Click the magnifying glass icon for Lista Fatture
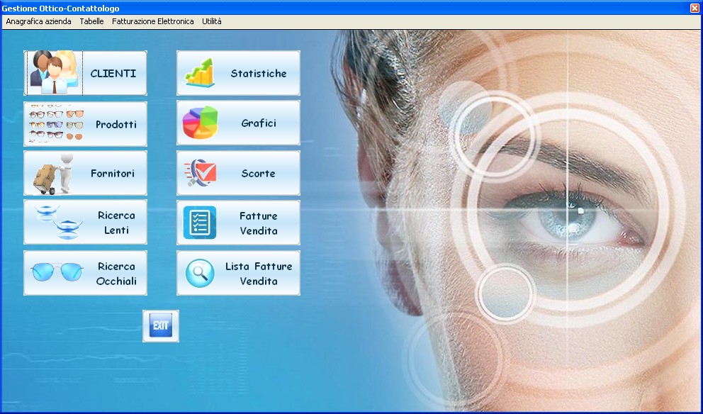This screenshot has width=703, height=414. point(200,273)
